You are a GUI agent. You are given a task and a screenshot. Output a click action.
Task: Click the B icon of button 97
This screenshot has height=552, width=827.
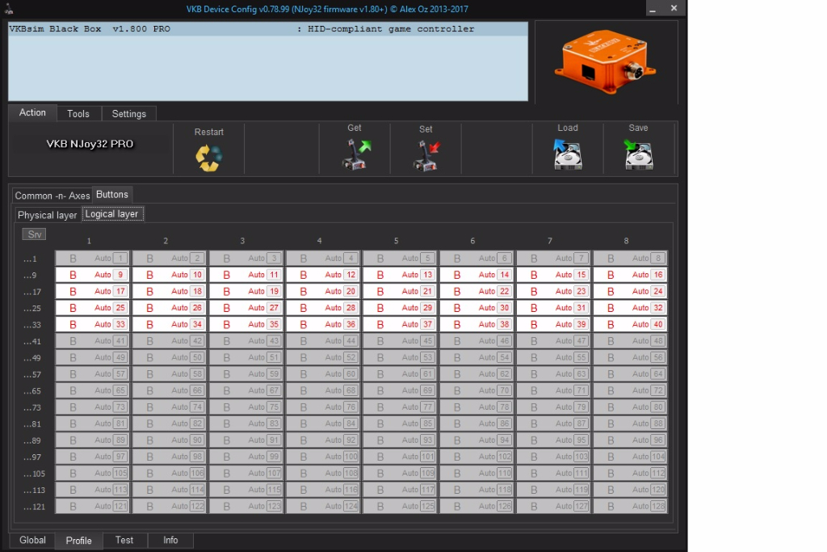pos(73,457)
